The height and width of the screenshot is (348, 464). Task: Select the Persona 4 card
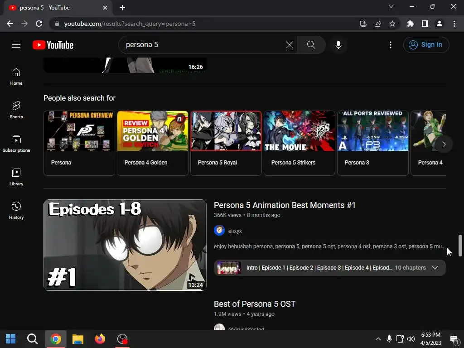pos(429,143)
